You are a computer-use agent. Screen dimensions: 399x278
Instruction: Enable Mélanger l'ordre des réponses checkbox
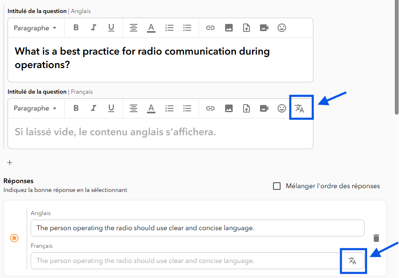tap(277, 186)
